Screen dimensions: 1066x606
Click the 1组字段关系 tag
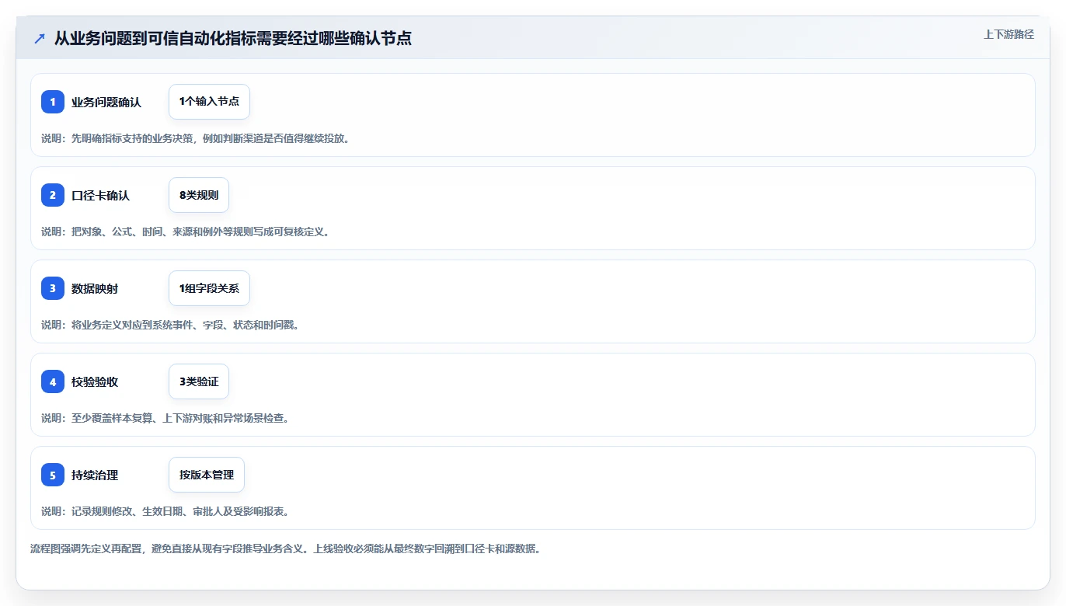click(x=209, y=288)
